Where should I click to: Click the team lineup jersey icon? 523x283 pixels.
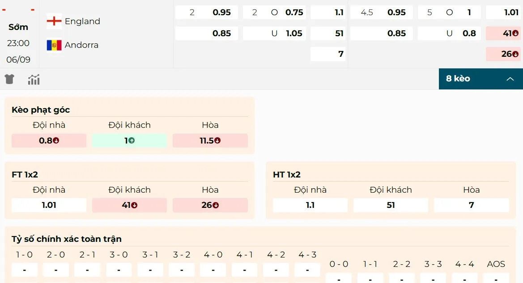9,79
